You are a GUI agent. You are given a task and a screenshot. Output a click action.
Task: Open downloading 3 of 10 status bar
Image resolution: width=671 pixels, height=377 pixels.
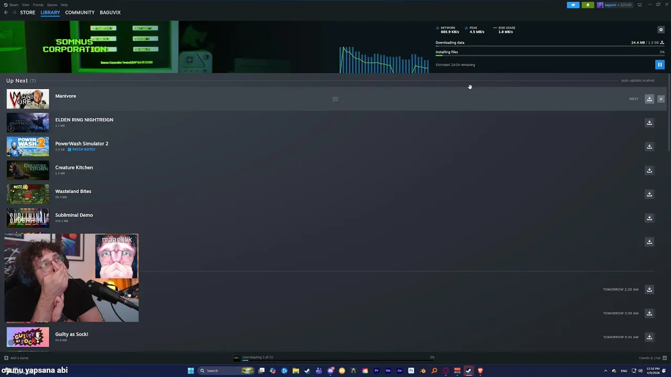[334, 358]
